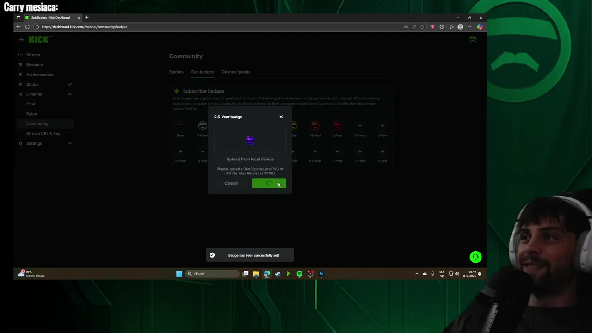Bookmark this page with the star
The width and height of the screenshot is (592, 333).
[x=422, y=27]
